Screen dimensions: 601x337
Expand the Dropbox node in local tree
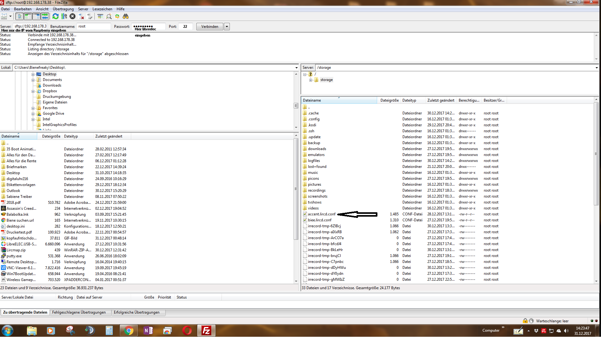pos(33,91)
